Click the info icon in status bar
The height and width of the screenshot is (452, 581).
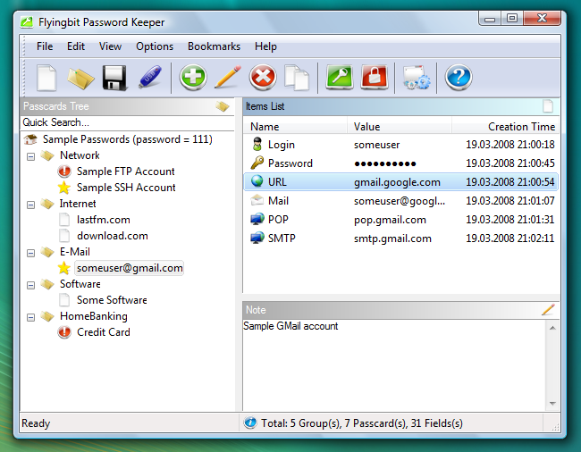point(250,423)
